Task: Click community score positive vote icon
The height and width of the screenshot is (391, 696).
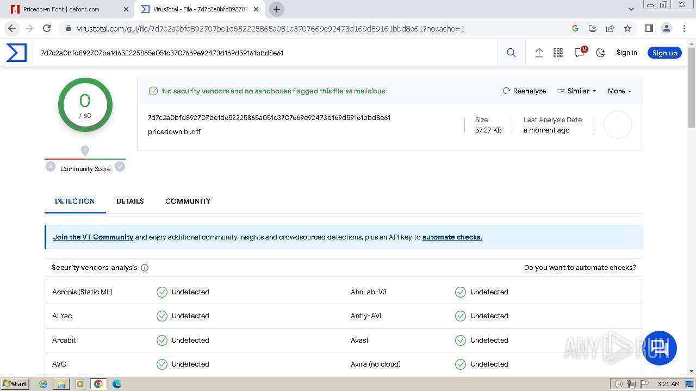Action: point(120,167)
